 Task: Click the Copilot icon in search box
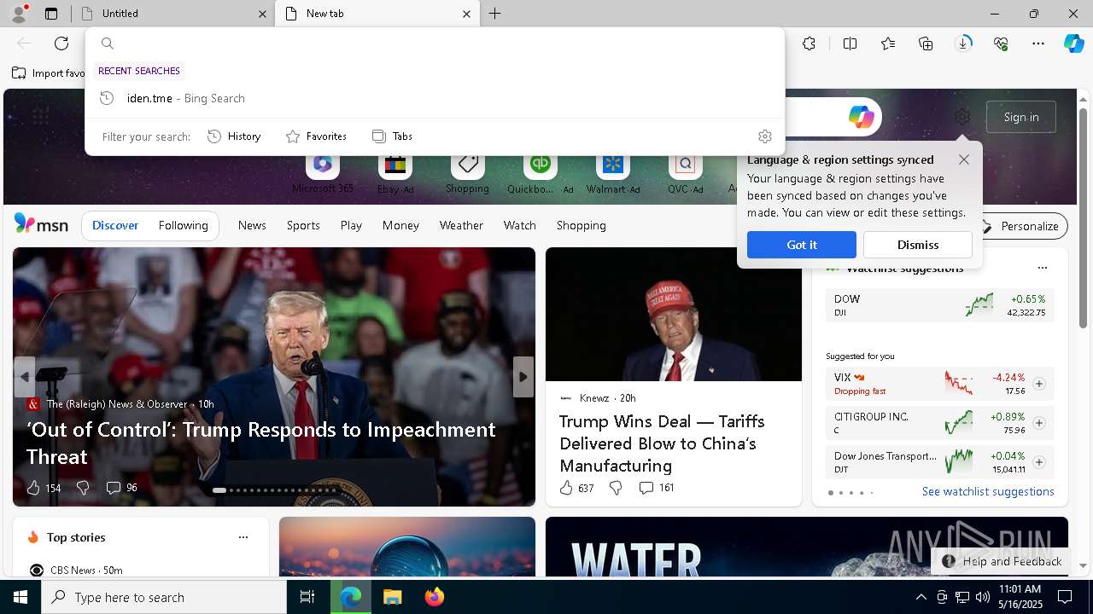tap(861, 117)
